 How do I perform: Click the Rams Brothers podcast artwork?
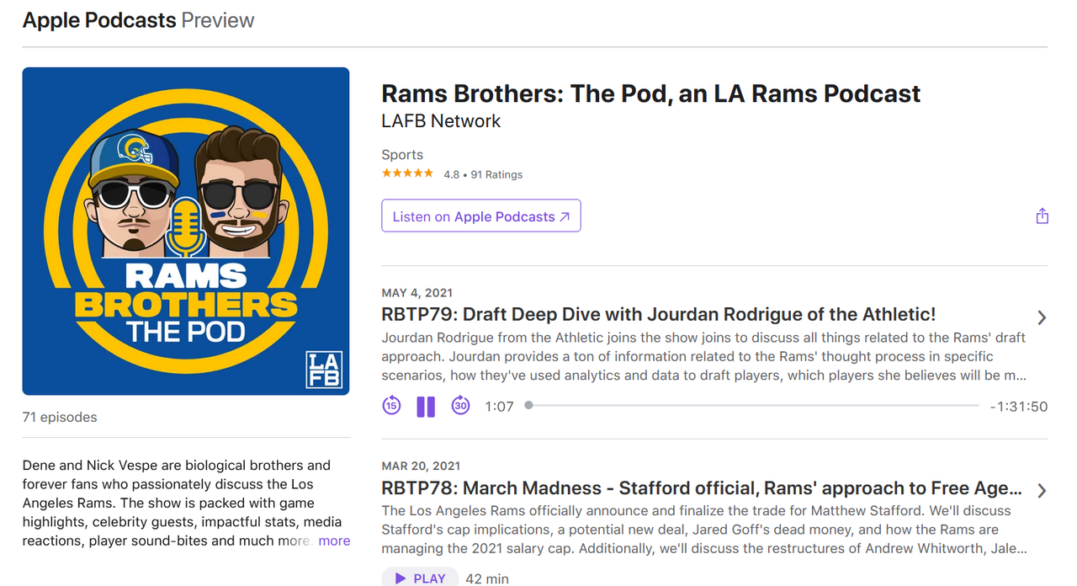(x=186, y=232)
